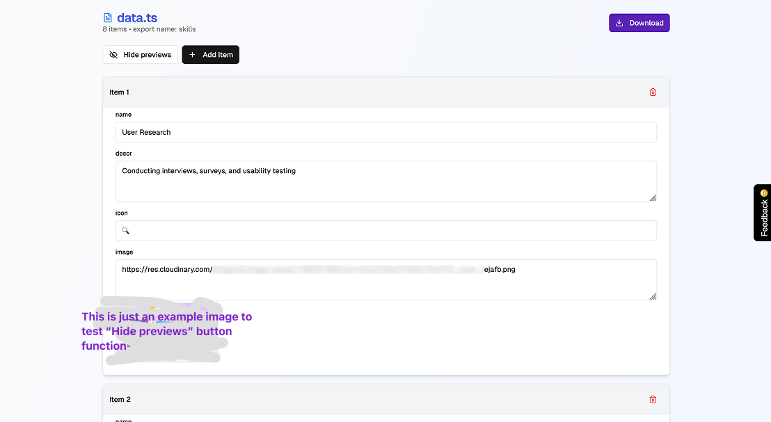Click the emoji icon on the Feedback tab

click(763, 191)
